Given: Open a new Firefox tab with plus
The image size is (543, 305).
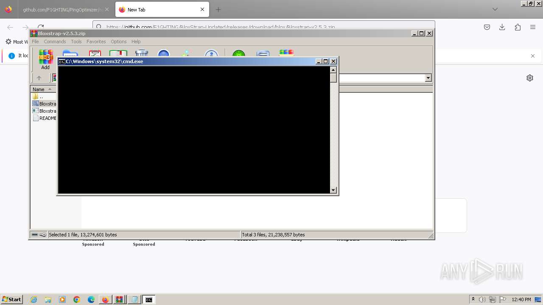Looking at the screenshot, I should tap(218, 9).
